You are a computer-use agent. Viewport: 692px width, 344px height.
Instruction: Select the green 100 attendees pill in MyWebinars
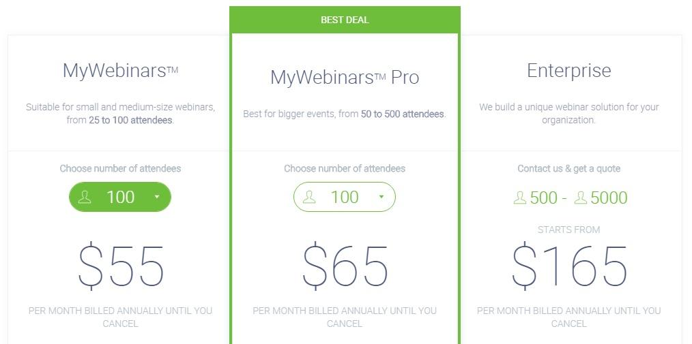[120, 197]
